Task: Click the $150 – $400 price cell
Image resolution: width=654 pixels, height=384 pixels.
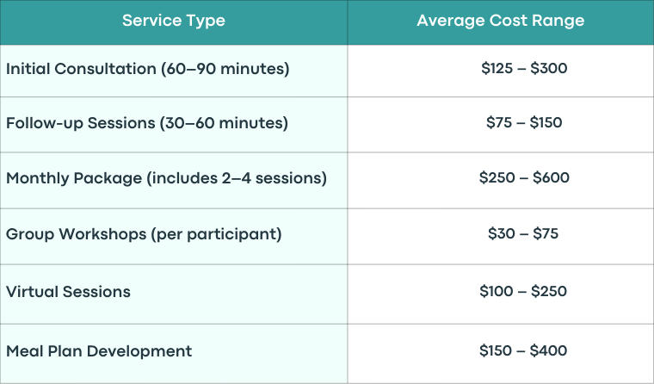Action: click(x=501, y=354)
